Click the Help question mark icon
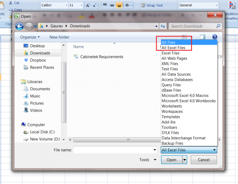The image size is (238, 184). click(x=215, y=37)
